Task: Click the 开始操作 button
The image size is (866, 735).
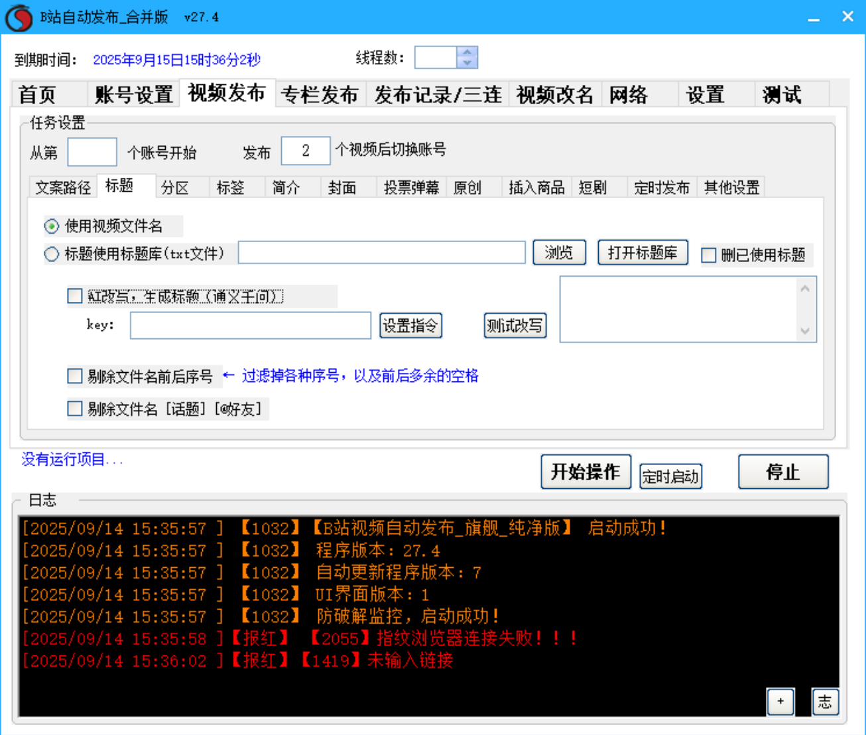Action: pos(586,472)
